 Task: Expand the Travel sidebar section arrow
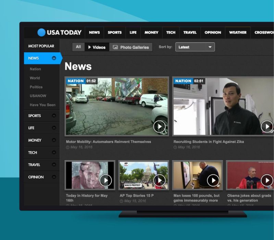(x=54, y=165)
